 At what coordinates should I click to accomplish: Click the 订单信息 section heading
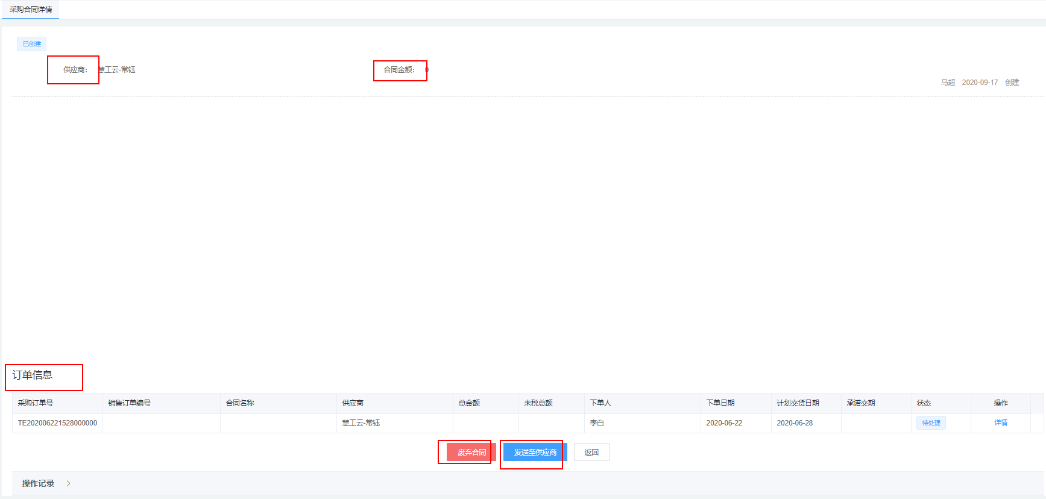(33, 375)
